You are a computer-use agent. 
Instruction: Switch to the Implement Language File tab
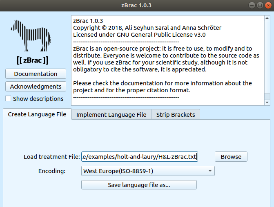tap(111, 115)
